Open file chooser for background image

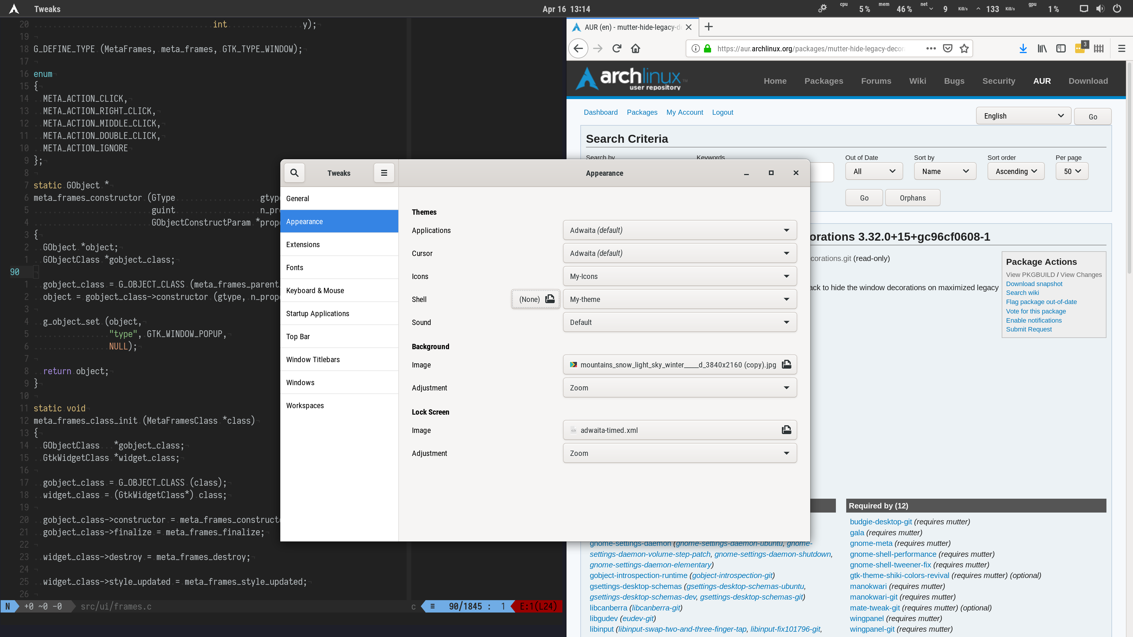(786, 365)
